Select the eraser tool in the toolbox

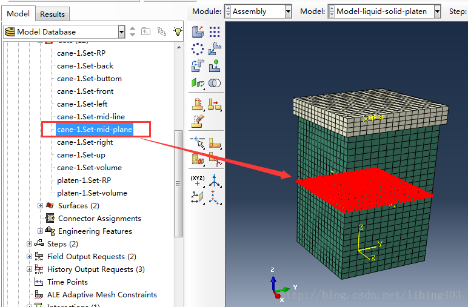[198, 121]
